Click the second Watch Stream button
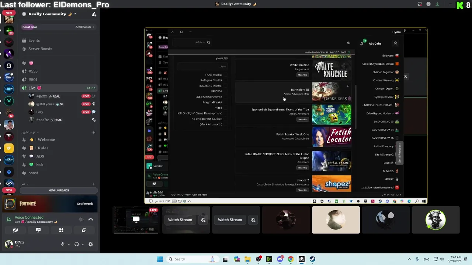The height and width of the screenshot is (265, 472). [x=230, y=220]
